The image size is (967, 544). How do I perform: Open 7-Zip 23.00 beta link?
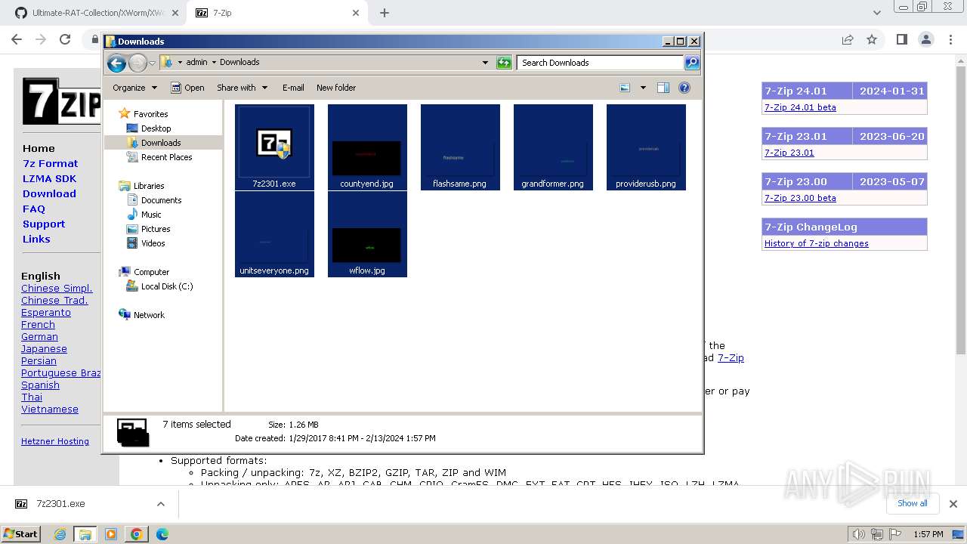click(x=800, y=198)
